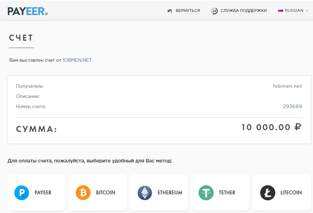Click the СУММА: label
Screen dimensions: 313x213
coord(37,129)
